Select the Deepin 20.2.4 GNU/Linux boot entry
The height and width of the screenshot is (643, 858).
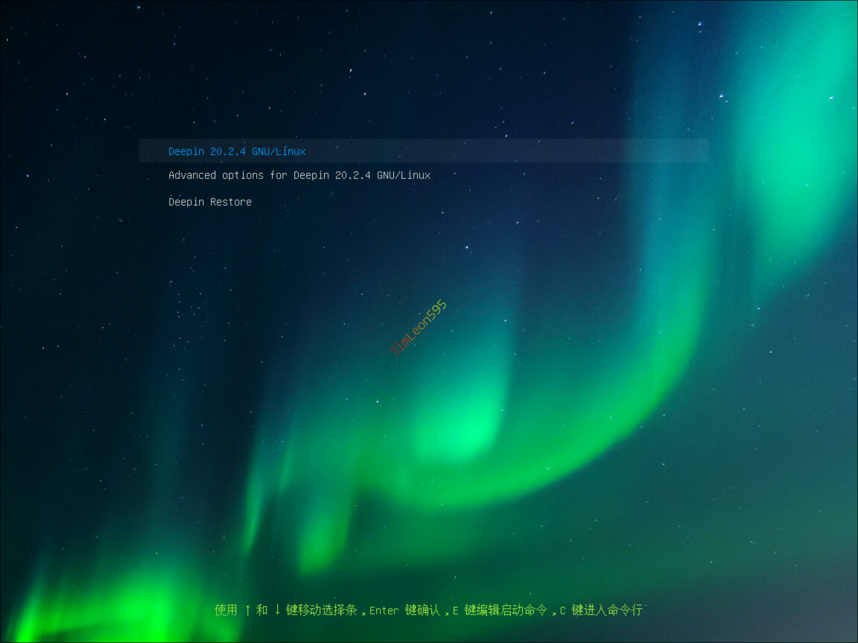coord(237,152)
